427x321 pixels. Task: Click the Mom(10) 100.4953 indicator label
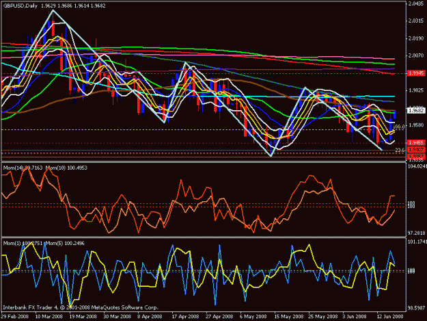click(66, 168)
